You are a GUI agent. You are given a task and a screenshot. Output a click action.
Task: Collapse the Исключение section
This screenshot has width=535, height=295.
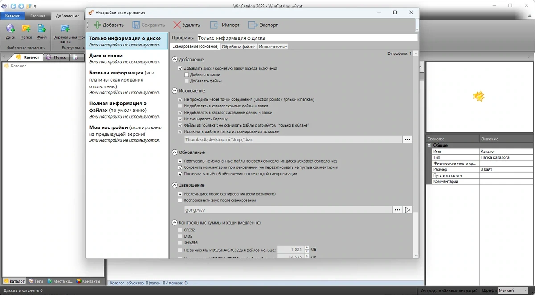tap(175, 91)
